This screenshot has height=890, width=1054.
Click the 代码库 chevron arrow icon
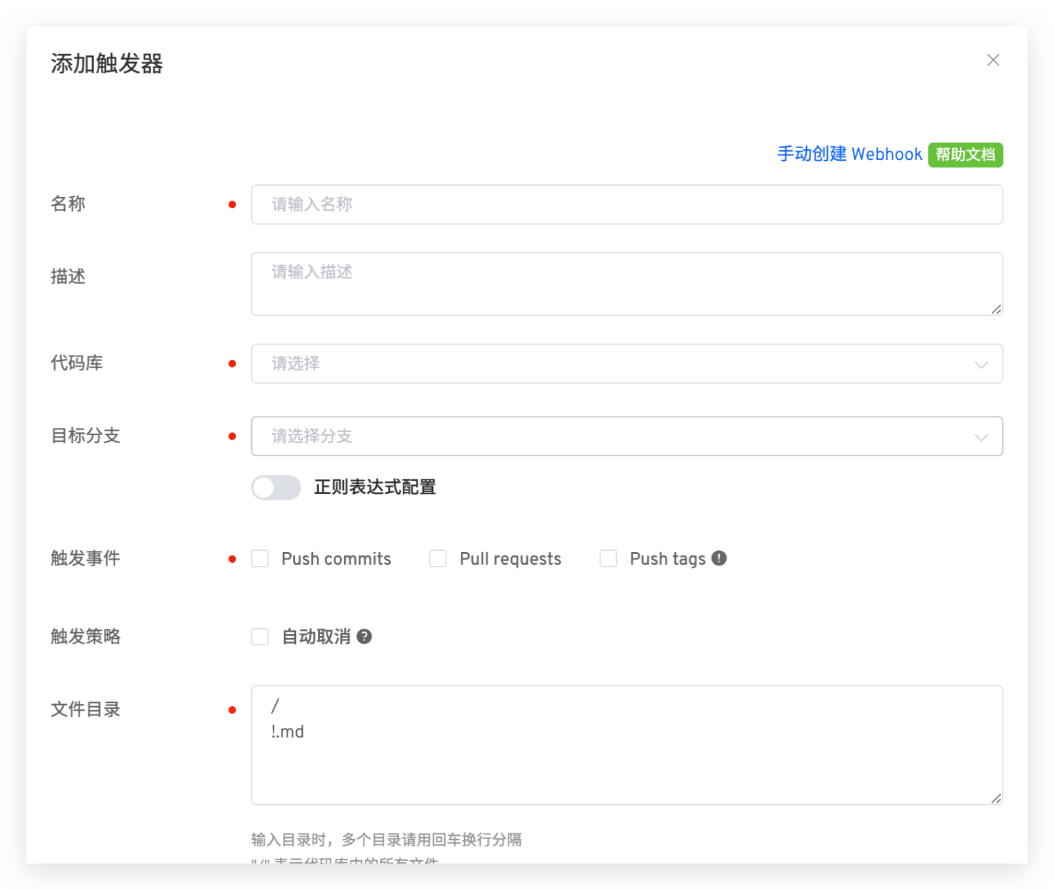[981, 364]
